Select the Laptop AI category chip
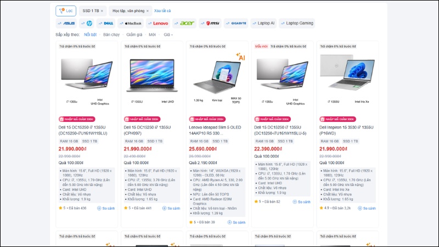The width and height of the screenshot is (439, 247). [264, 23]
